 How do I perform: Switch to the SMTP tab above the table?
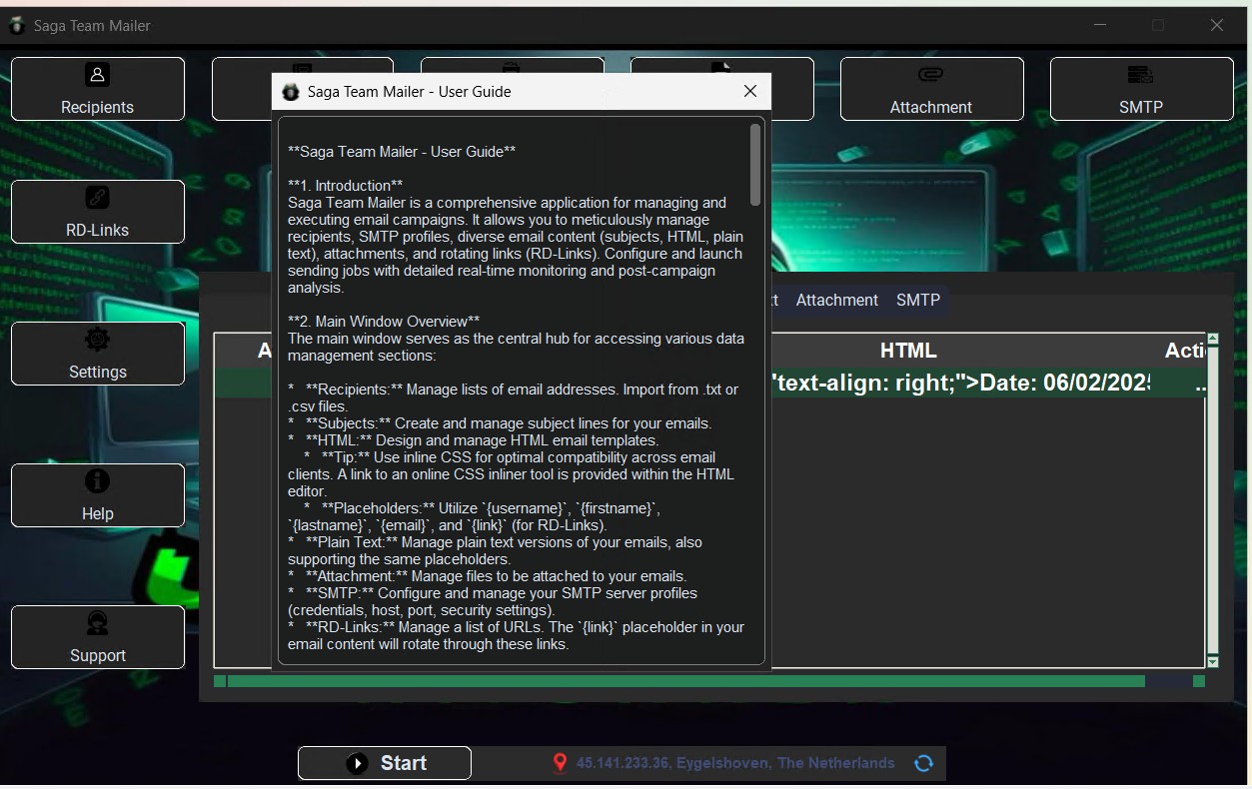(918, 300)
